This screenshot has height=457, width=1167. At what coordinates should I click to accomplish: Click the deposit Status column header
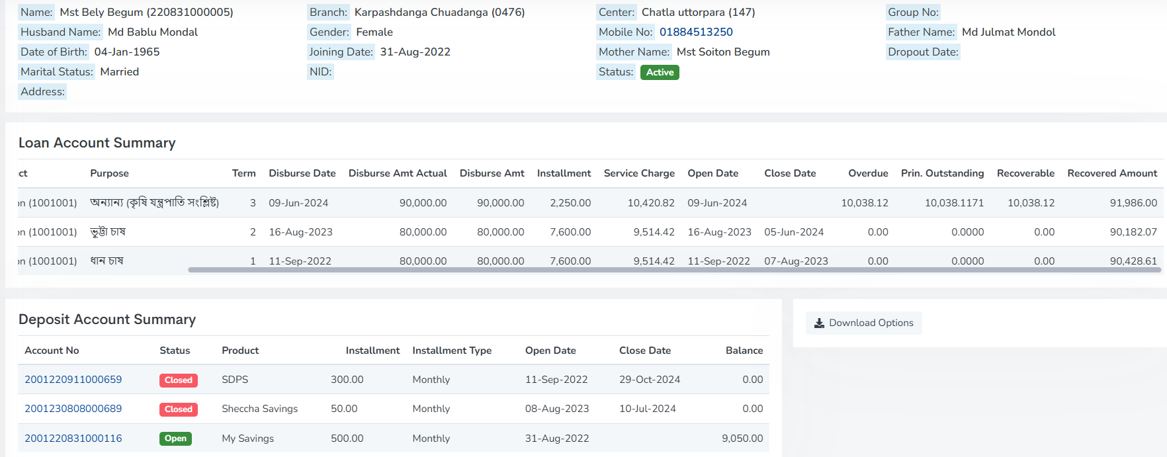click(x=175, y=351)
